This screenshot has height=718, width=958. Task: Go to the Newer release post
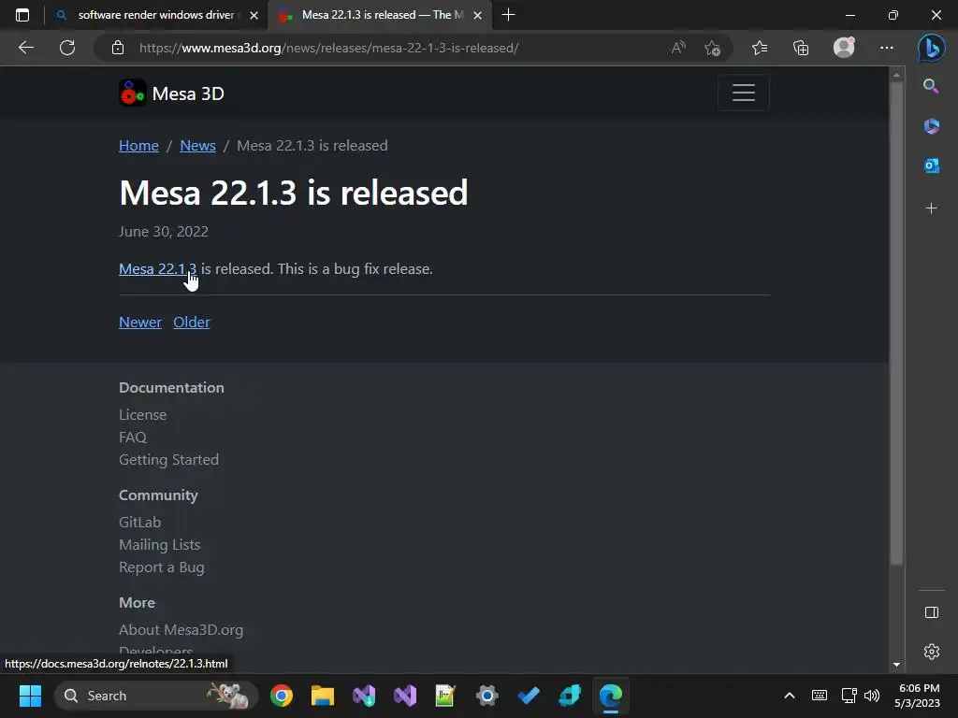(x=140, y=322)
